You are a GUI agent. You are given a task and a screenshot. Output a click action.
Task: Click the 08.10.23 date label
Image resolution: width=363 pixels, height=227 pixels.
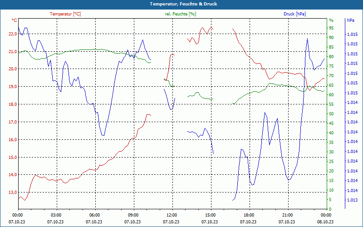coord(325,222)
